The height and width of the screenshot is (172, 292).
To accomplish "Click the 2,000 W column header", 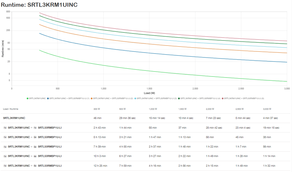I will pos(211,109).
